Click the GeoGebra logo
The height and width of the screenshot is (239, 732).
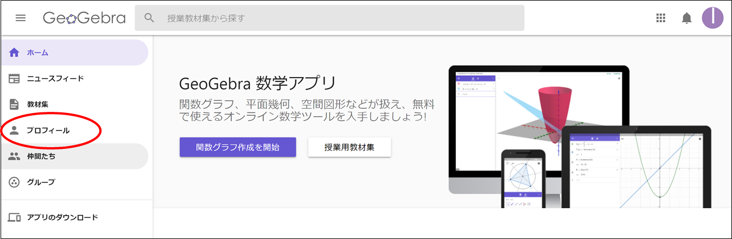coord(84,18)
